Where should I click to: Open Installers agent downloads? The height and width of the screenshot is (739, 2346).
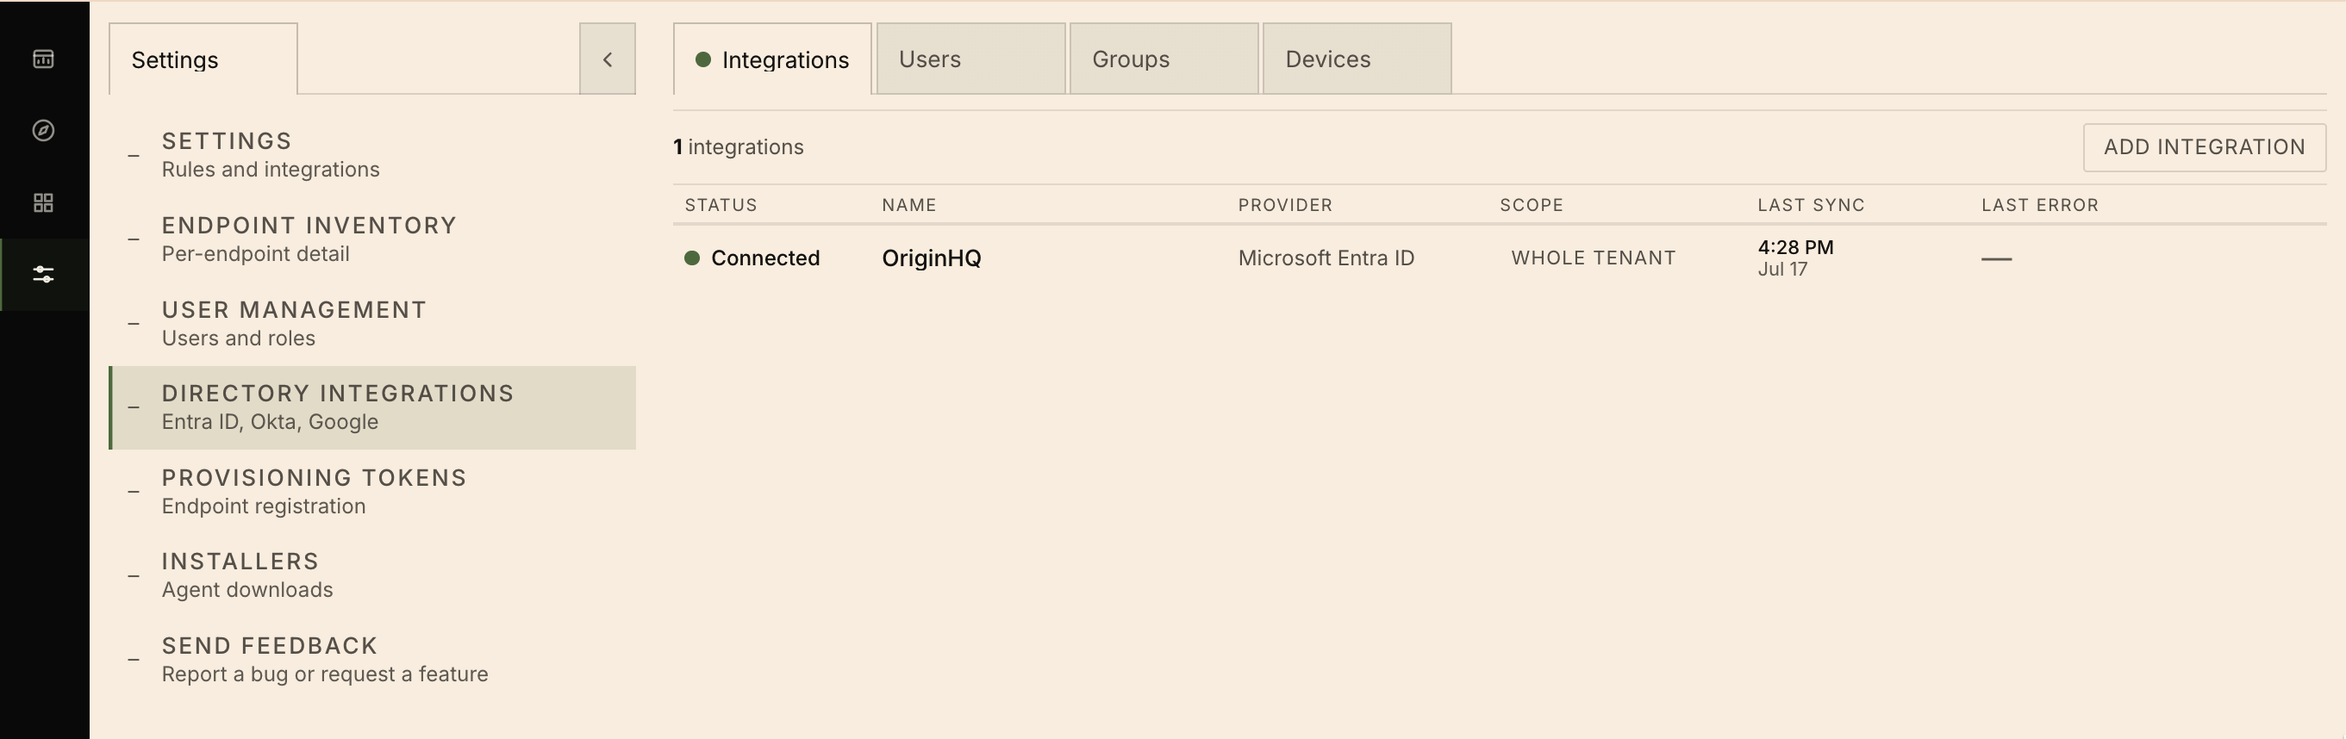click(x=372, y=576)
